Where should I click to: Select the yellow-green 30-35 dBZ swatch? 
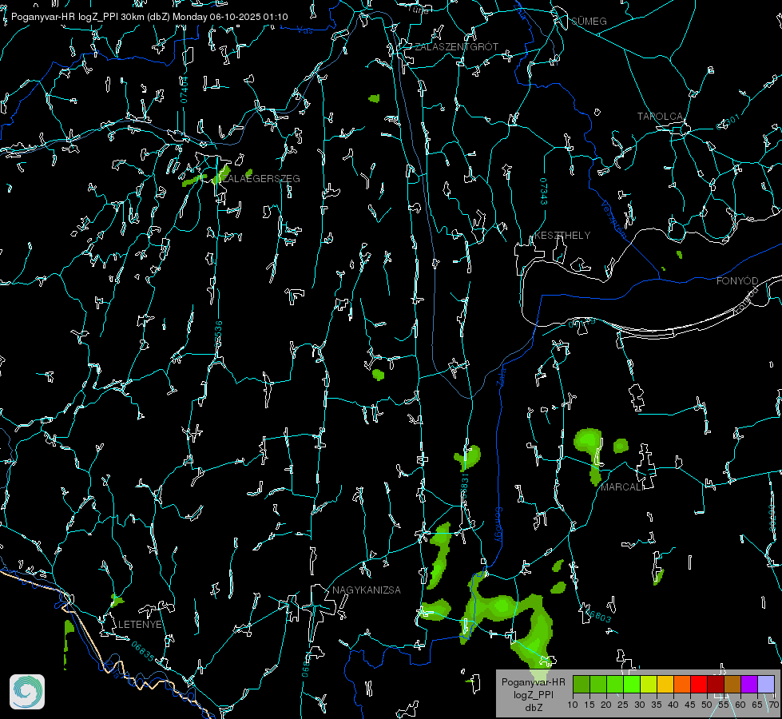point(649,684)
